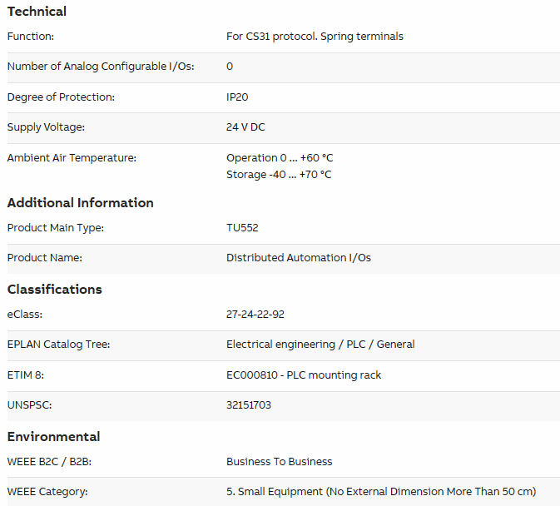Select the 'For CS31 protocol. Spring terminals' text

tap(315, 37)
